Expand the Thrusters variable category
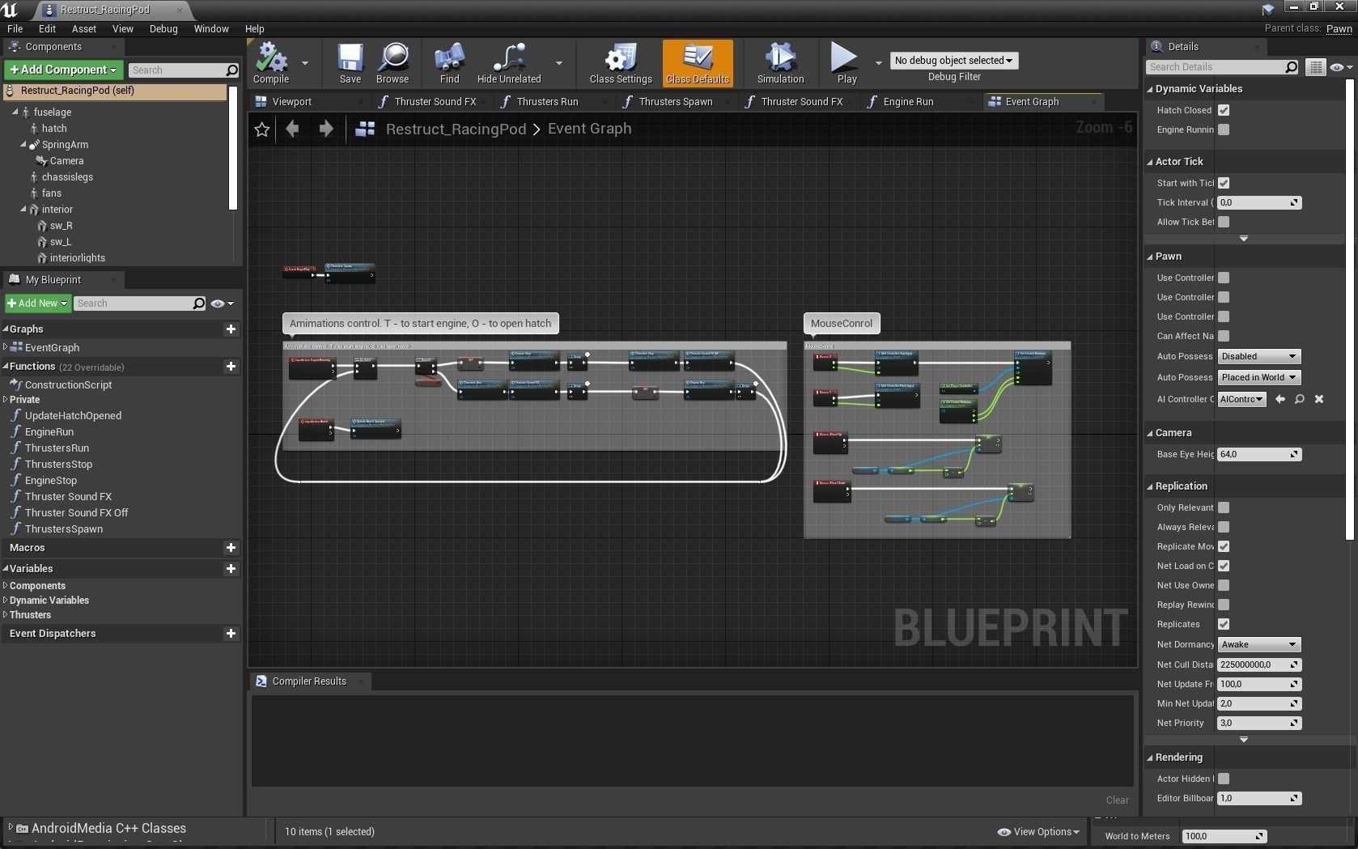The image size is (1358, 849). [6, 615]
